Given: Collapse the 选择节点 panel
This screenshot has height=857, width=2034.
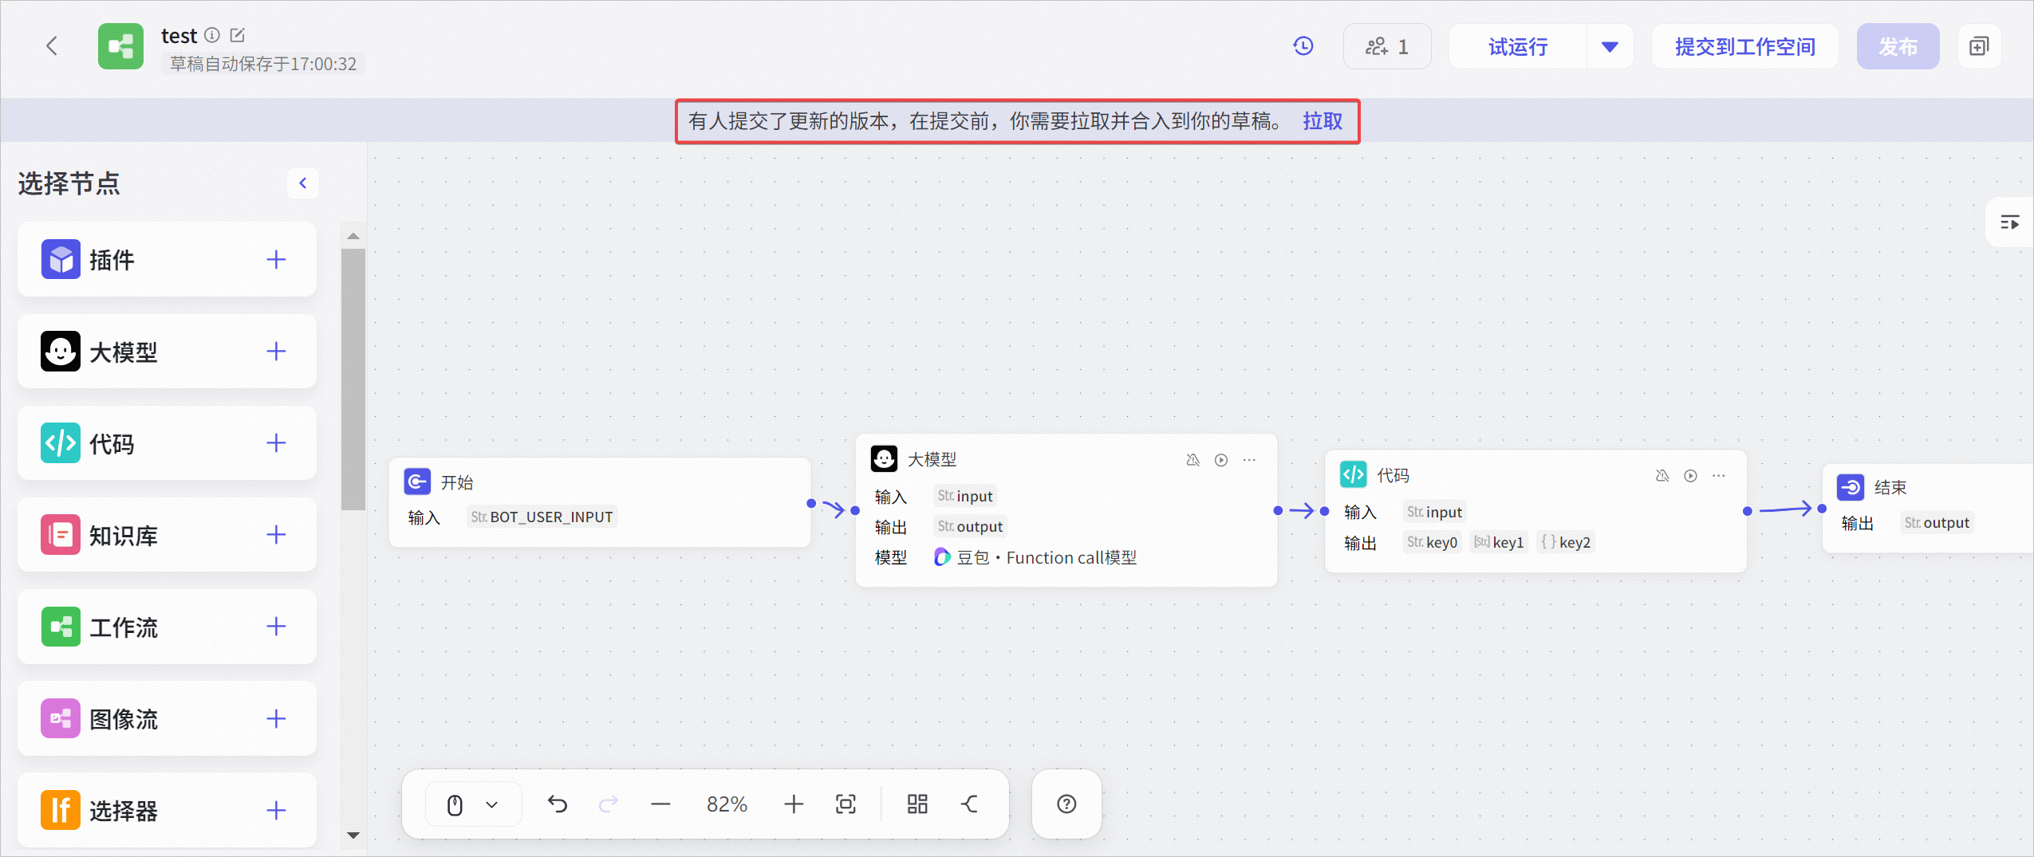Looking at the screenshot, I should point(303,183).
